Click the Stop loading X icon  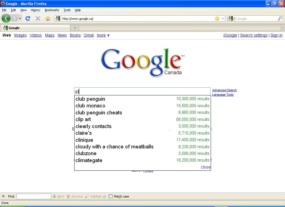pyautogui.click(x=38, y=18)
